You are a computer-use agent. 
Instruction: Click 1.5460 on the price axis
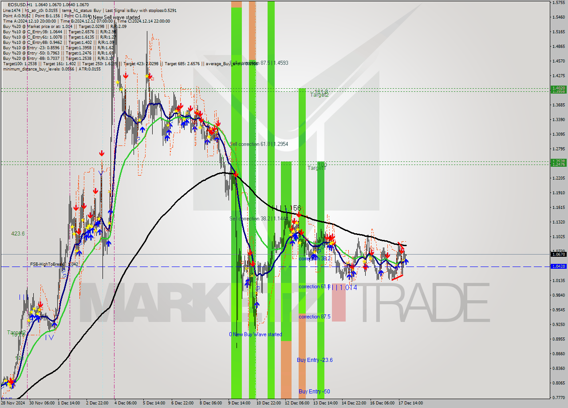(x=558, y=17)
